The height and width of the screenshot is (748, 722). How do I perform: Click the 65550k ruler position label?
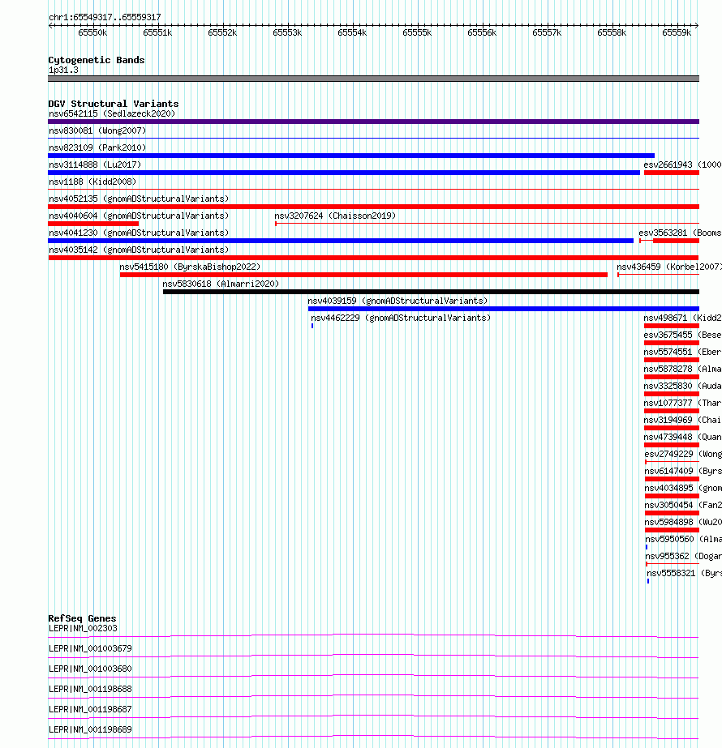(x=92, y=32)
